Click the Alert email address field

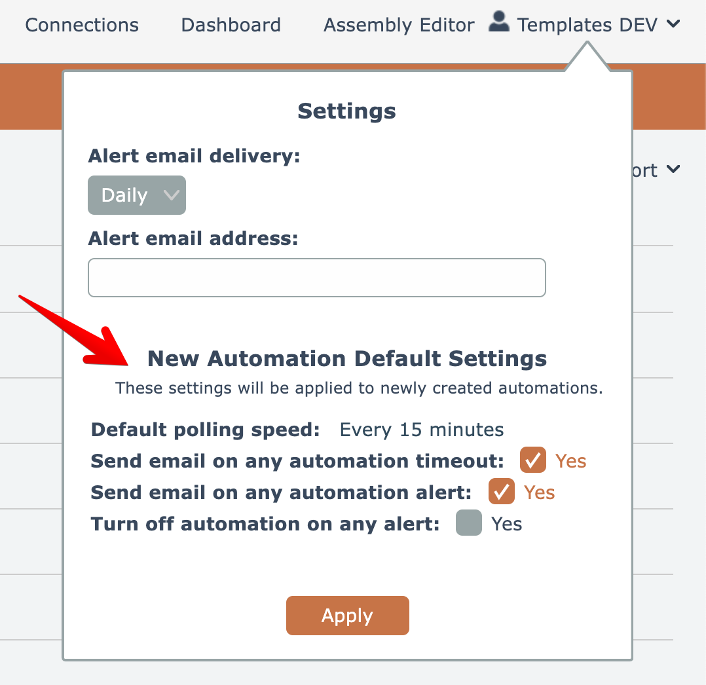[316, 278]
